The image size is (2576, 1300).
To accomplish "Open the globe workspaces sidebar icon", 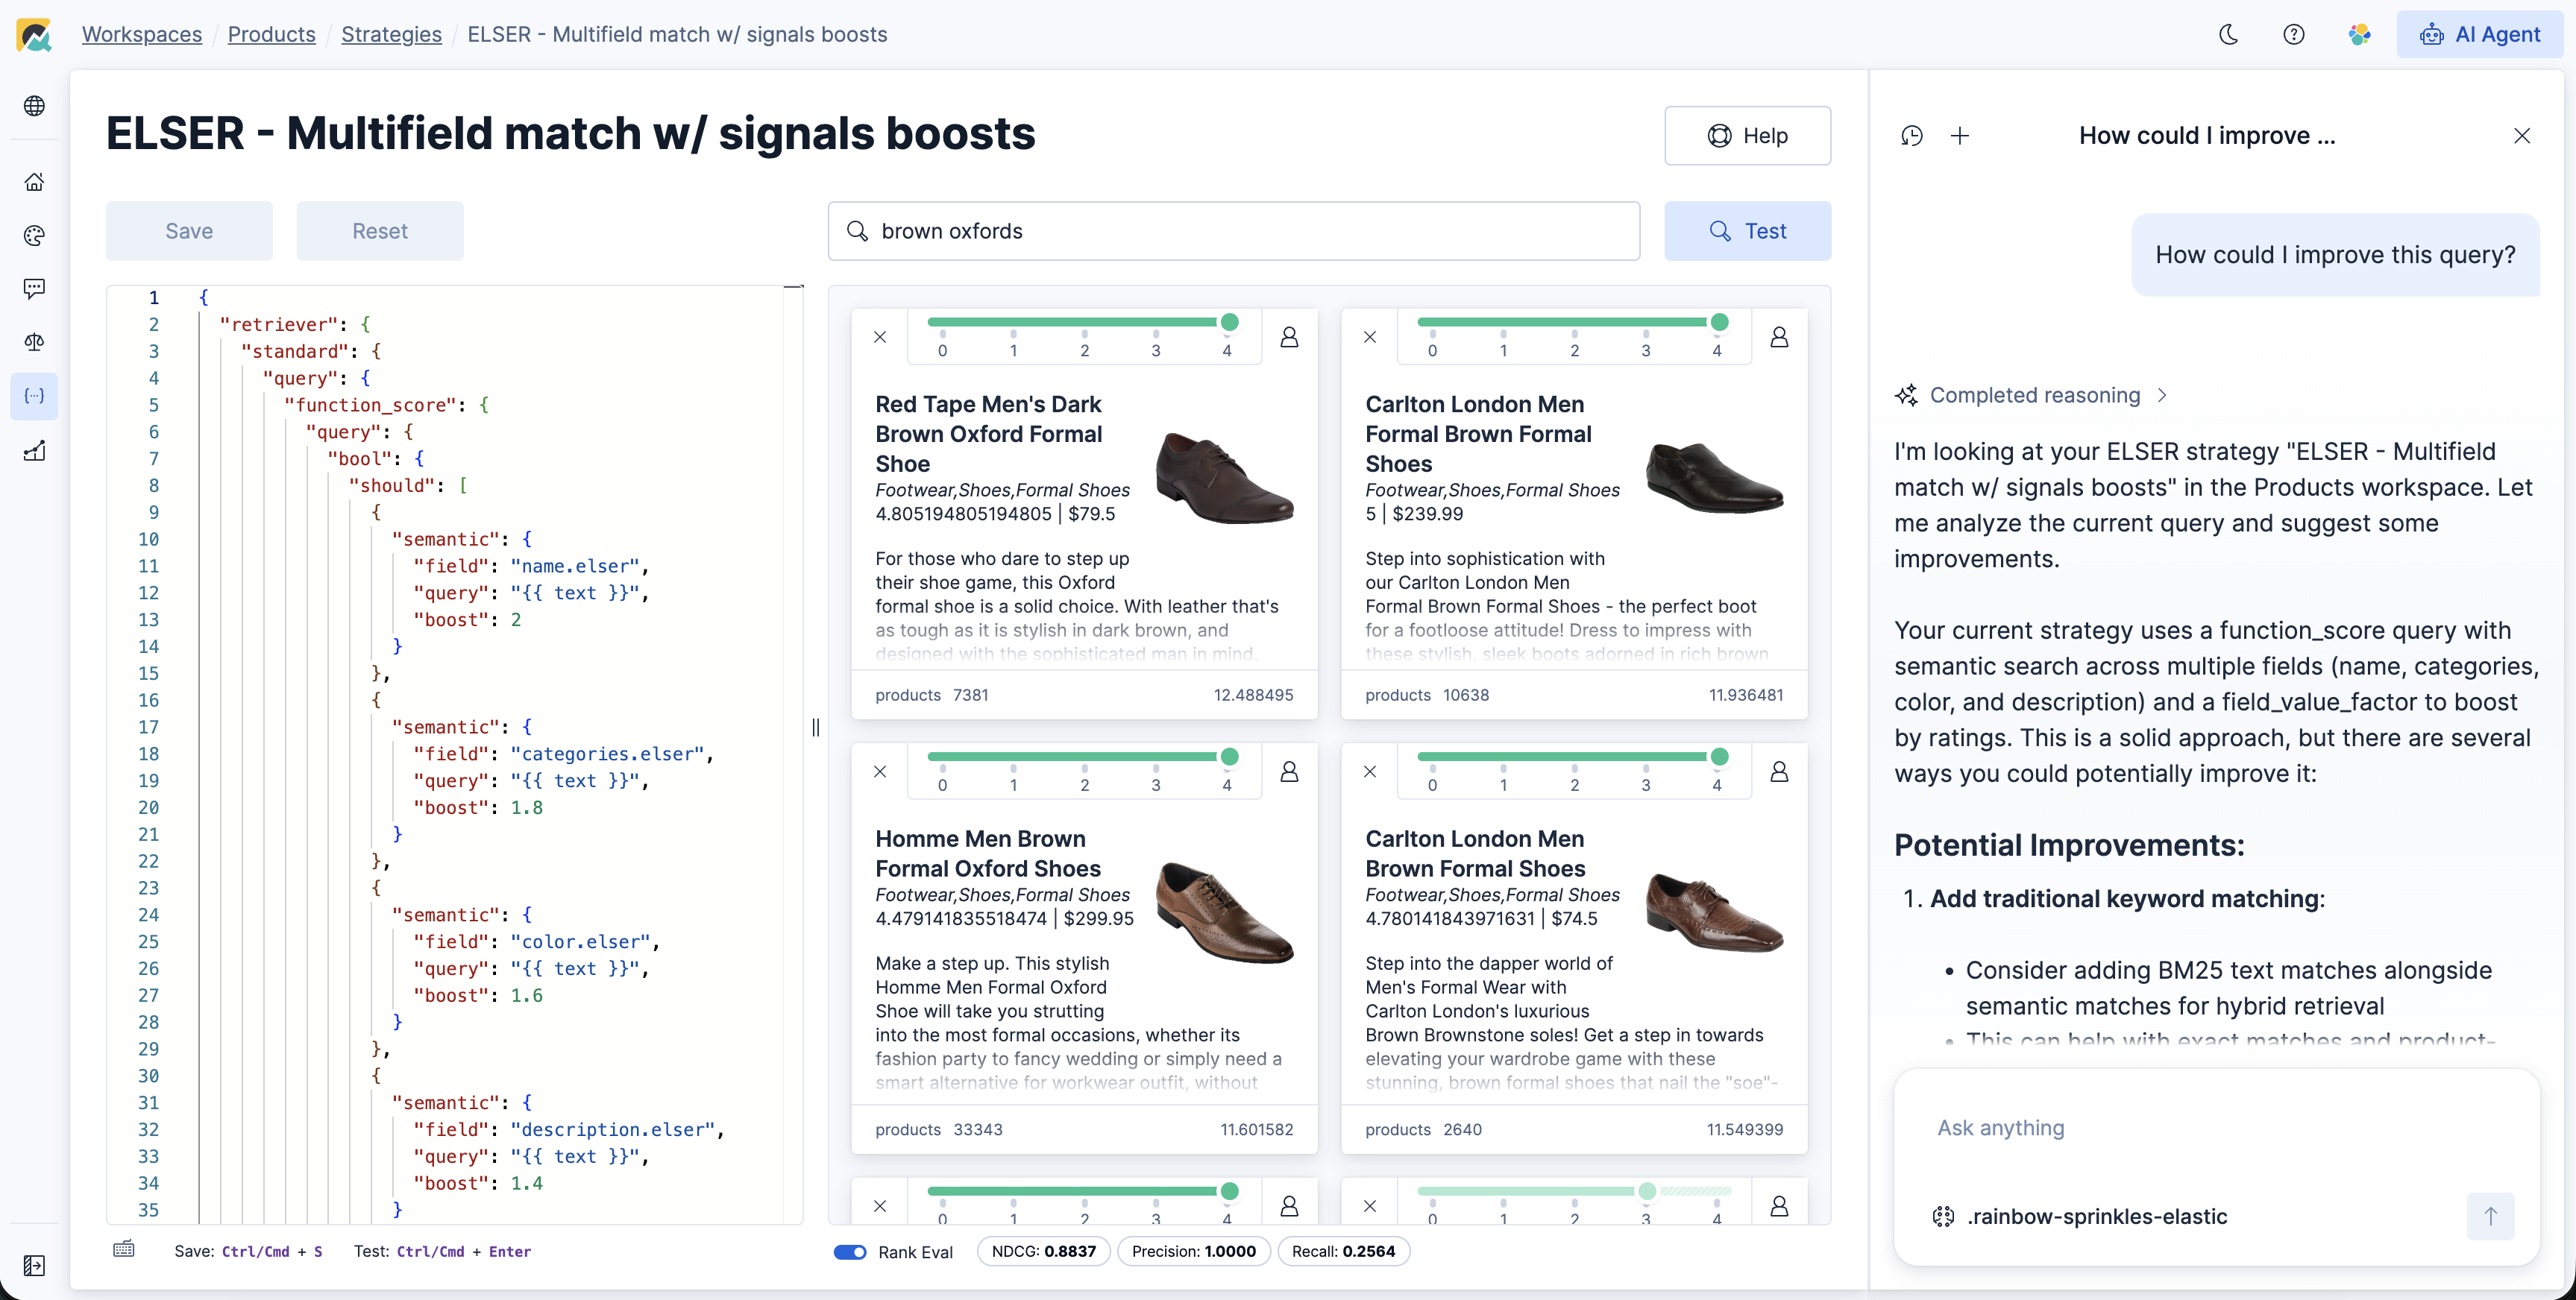I will click(34, 106).
